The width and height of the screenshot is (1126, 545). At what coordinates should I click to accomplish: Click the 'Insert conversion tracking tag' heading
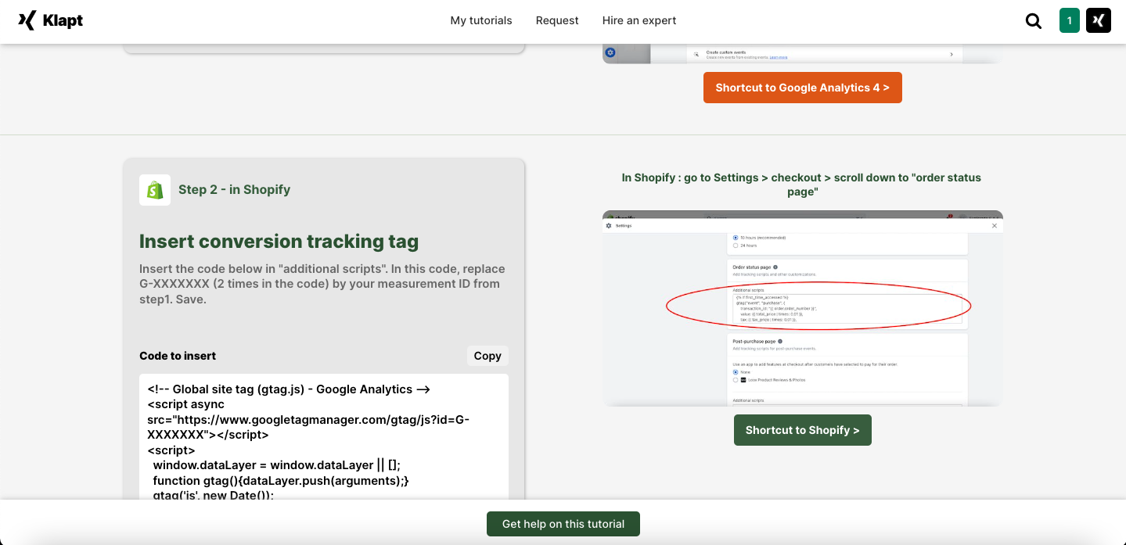coord(279,242)
